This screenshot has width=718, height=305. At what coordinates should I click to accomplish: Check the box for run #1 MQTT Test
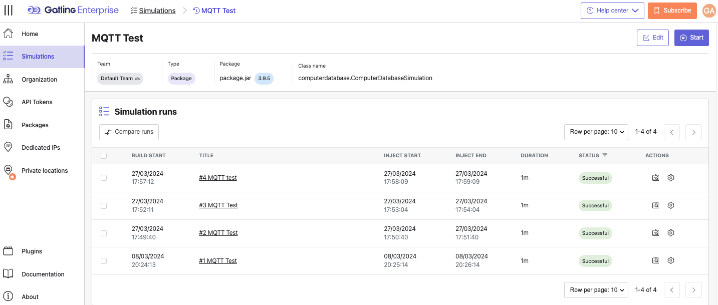104,260
